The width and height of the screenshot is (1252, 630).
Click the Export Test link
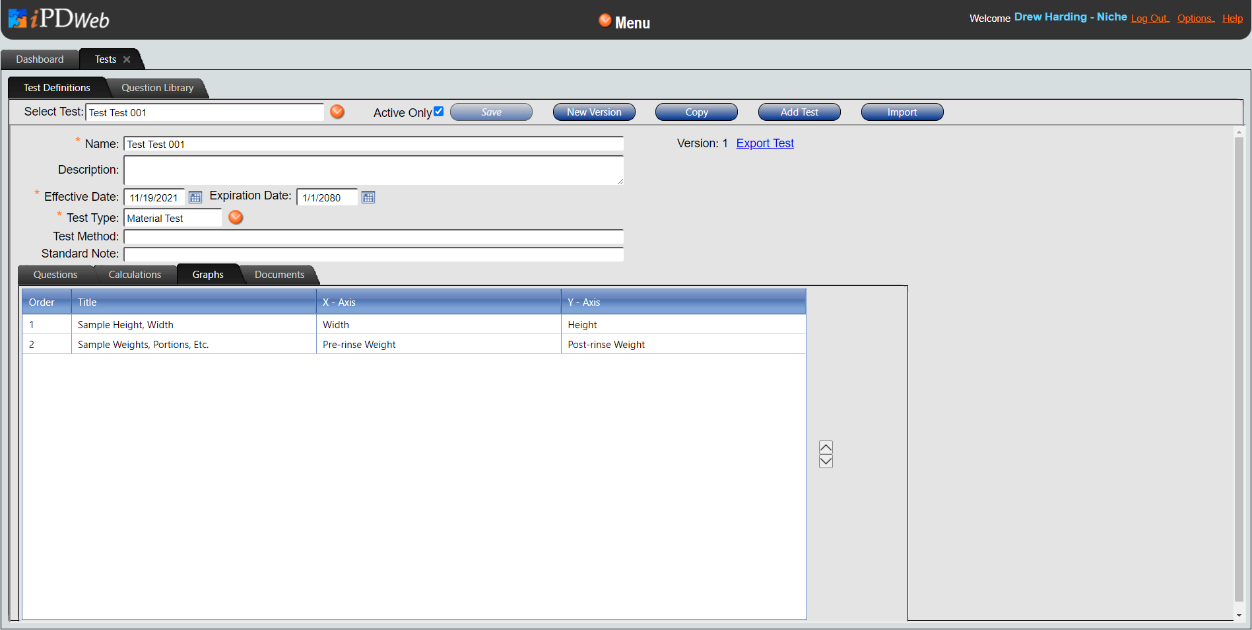(x=765, y=143)
